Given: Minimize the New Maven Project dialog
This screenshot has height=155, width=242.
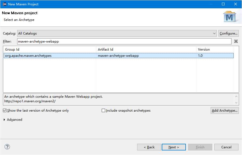Looking at the screenshot, I should pyautogui.click(x=211, y=4).
